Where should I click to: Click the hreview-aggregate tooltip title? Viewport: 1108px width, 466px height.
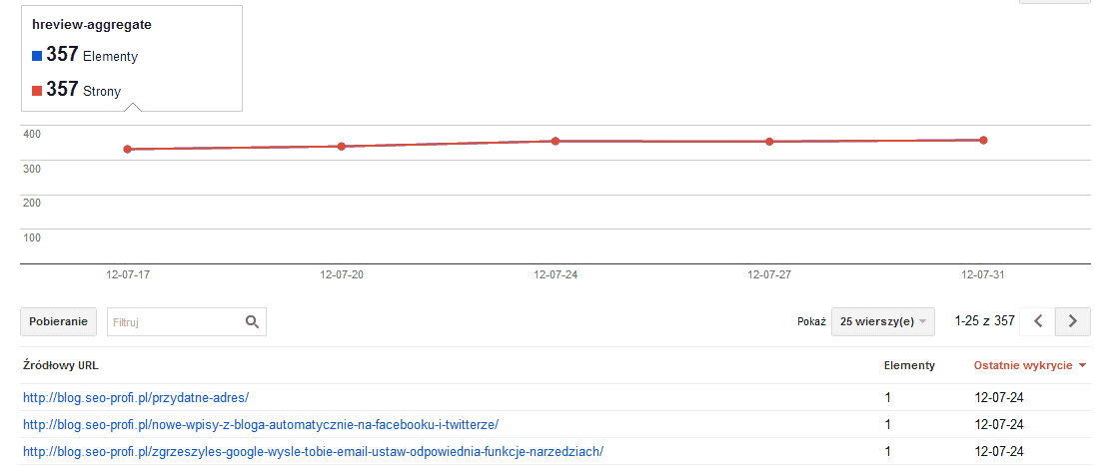click(x=92, y=25)
